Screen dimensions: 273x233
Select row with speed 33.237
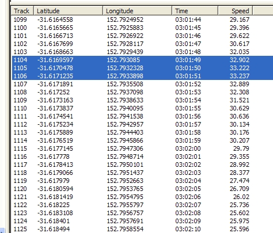(142, 76)
